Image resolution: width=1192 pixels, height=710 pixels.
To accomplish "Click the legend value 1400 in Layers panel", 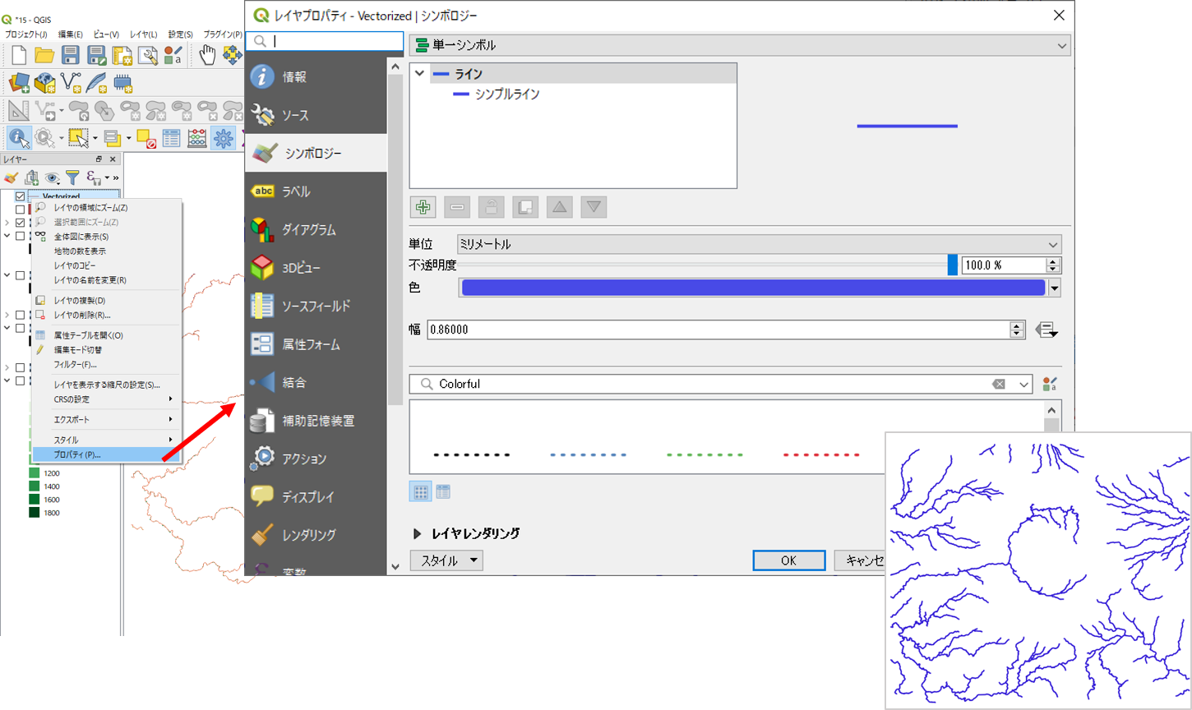I will click(51, 486).
